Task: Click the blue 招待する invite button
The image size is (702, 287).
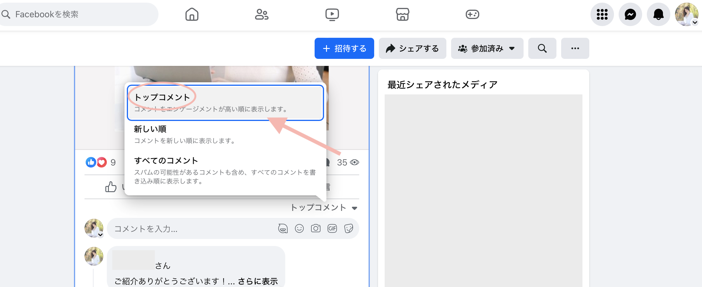Action: coord(344,48)
